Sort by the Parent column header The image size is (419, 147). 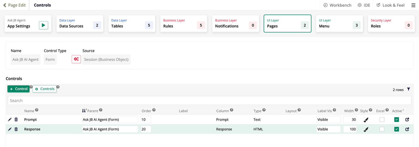(x=92, y=111)
